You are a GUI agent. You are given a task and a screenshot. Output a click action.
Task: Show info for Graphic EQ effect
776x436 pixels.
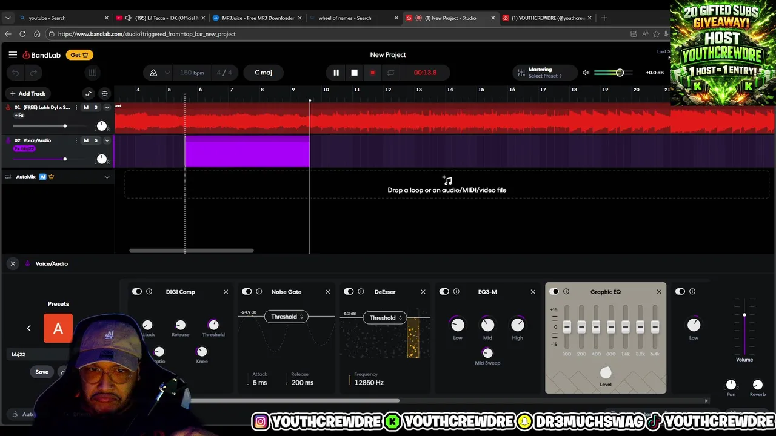(566, 292)
